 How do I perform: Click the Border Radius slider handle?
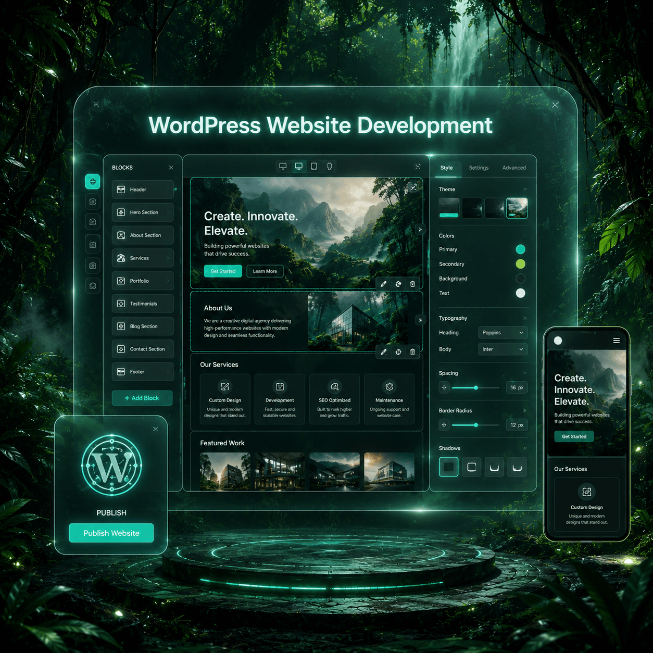click(x=476, y=425)
